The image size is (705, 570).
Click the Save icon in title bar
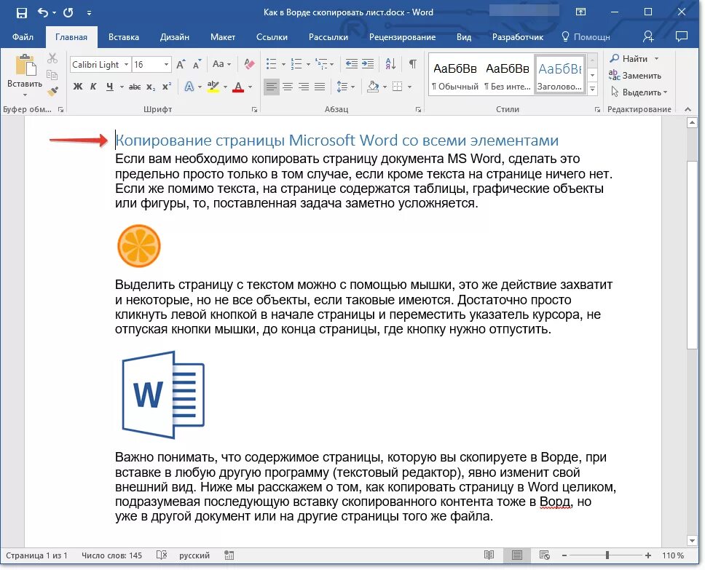21,12
